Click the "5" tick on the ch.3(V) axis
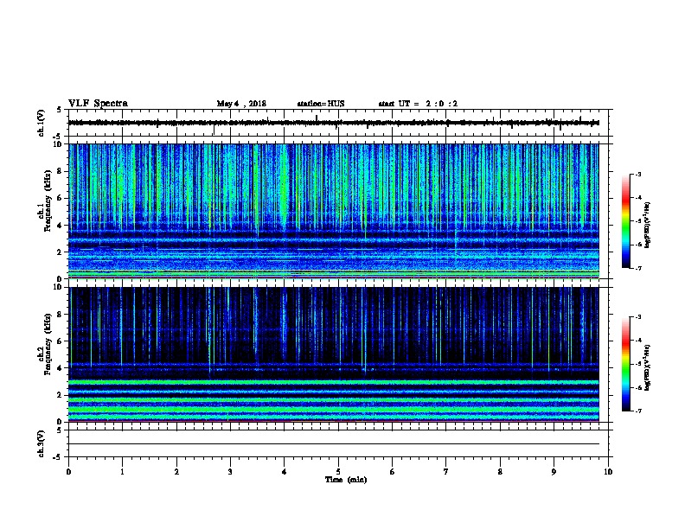The width and height of the screenshot is (685, 529). [x=59, y=430]
